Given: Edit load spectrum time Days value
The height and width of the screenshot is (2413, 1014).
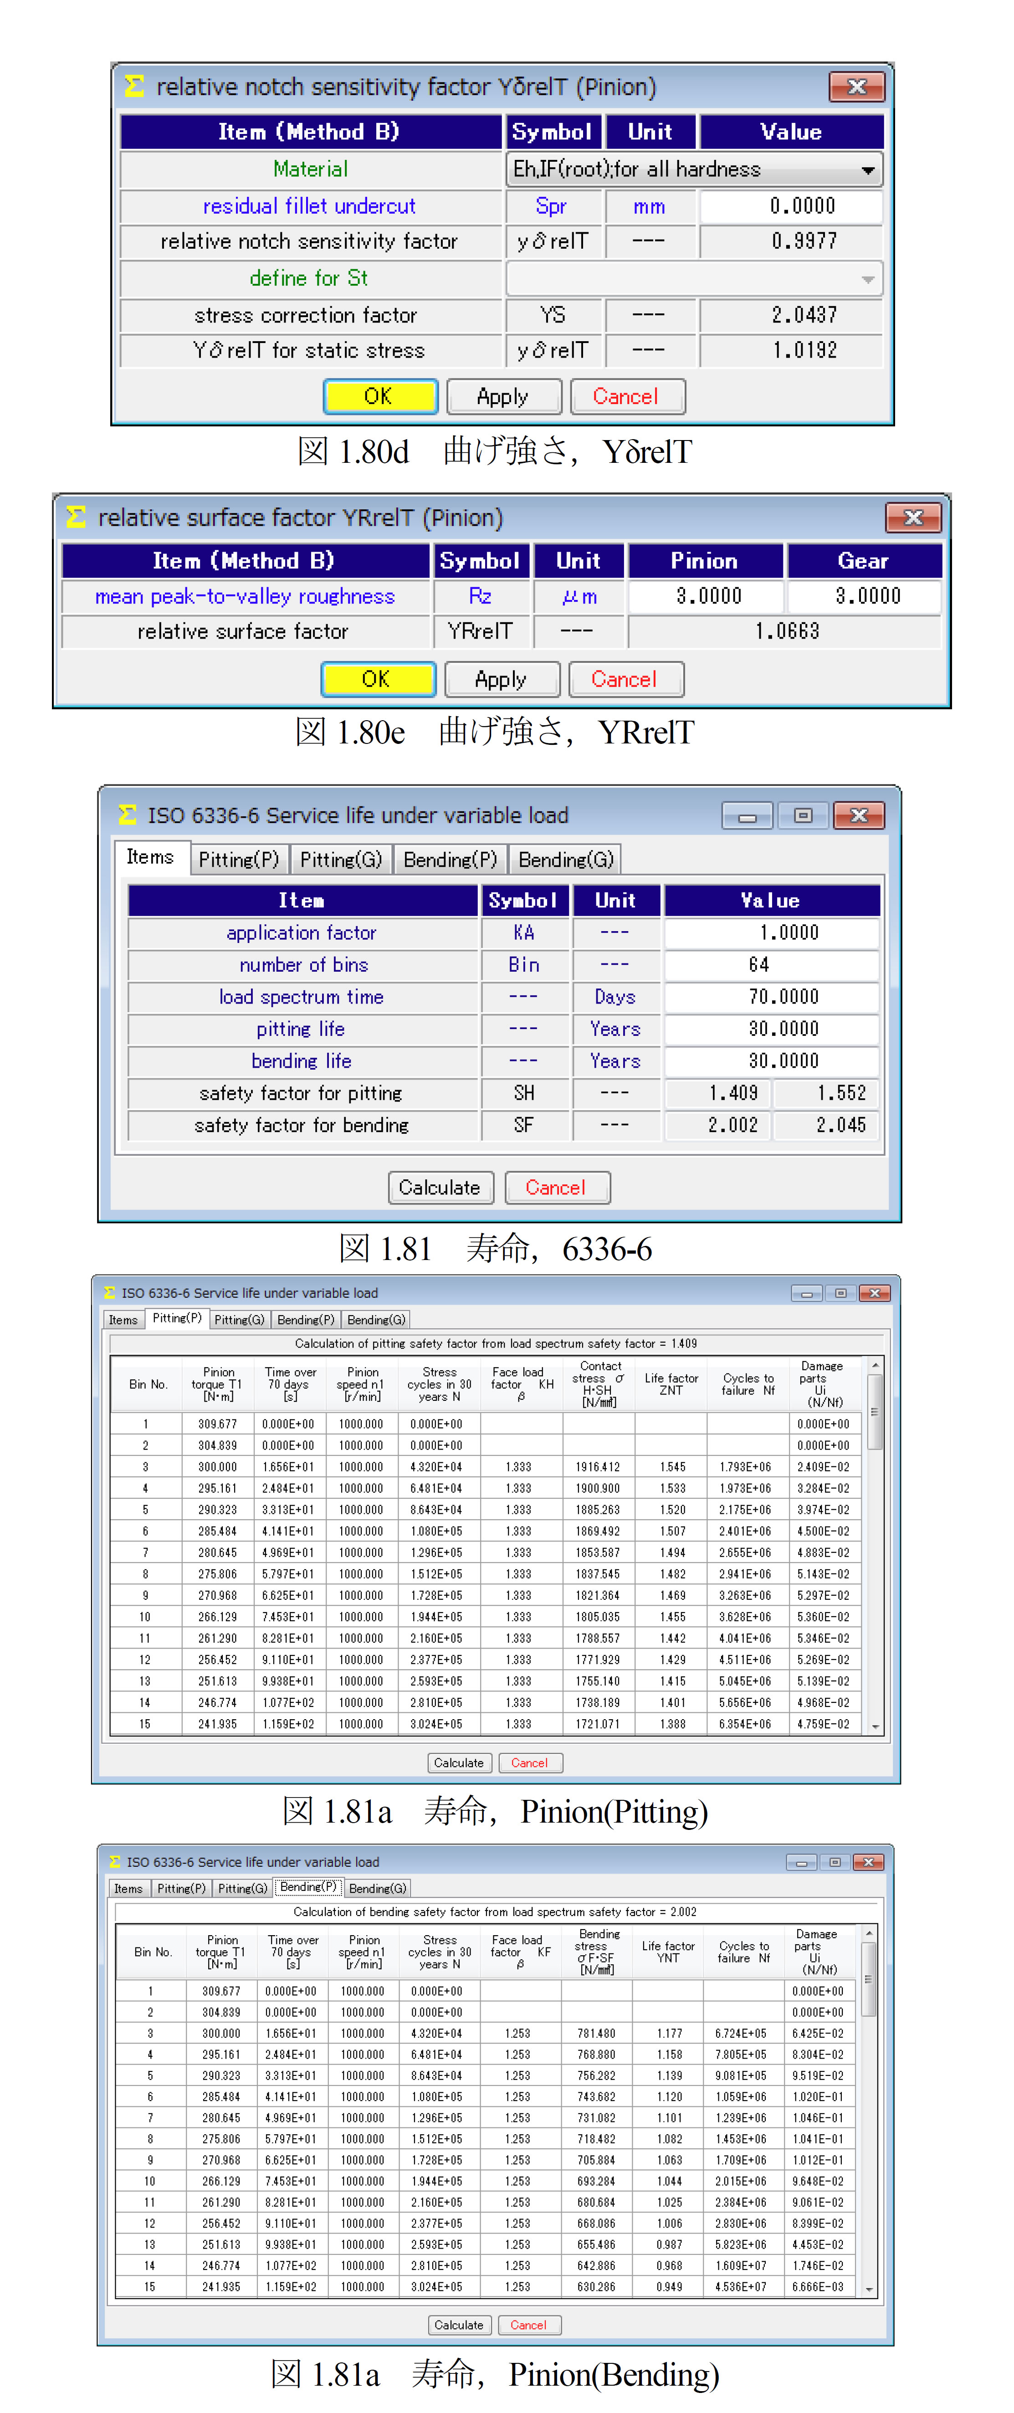Looking at the screenshot, I should coord(772,997).
